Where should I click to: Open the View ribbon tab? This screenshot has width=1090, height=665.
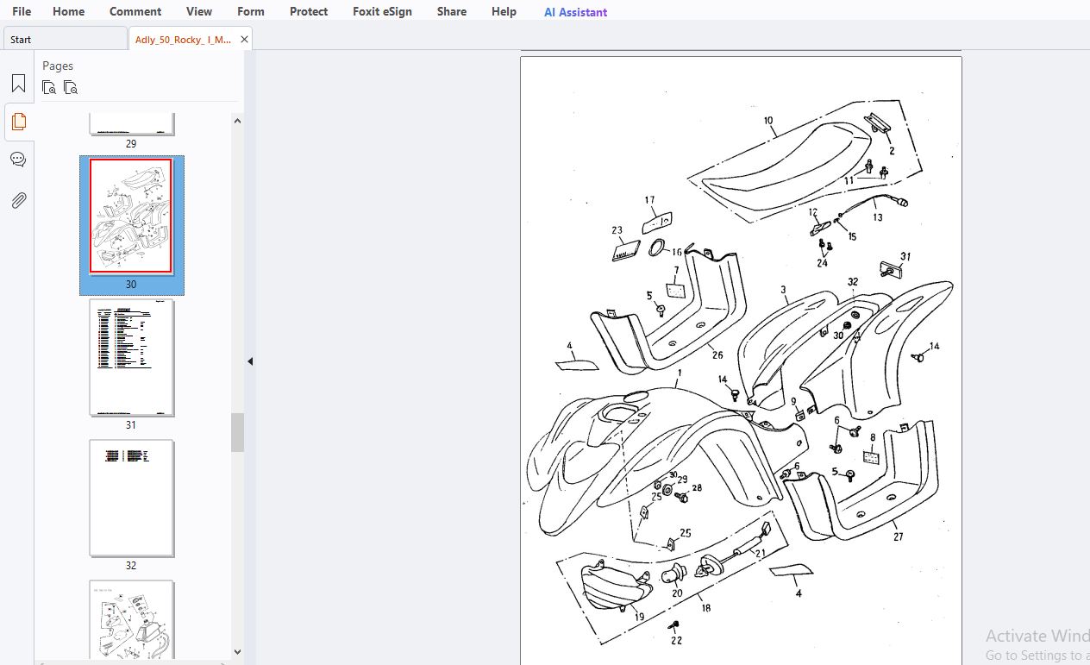coord(199,11)
